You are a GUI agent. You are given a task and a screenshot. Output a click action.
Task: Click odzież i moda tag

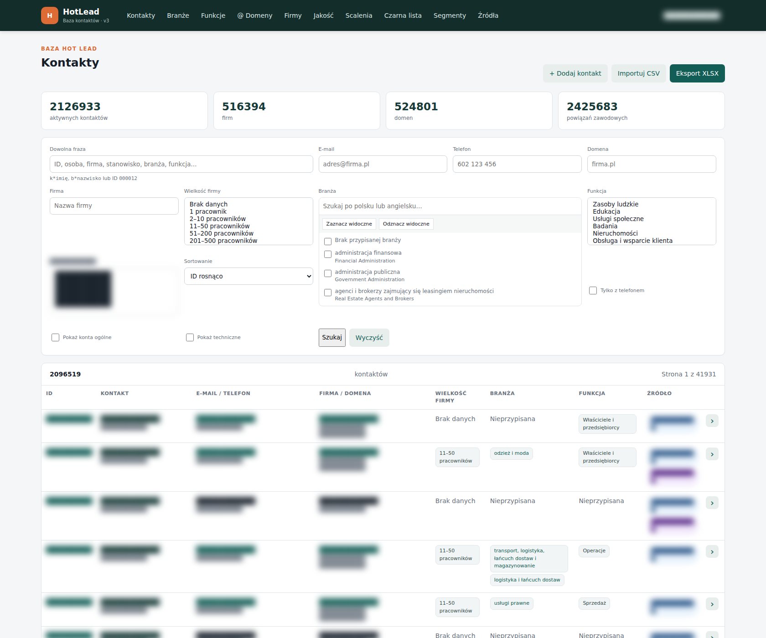pyautogui.click(x=512, y=453)
